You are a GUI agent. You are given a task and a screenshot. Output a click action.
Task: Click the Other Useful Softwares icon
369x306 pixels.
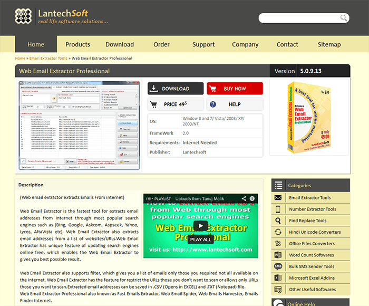(278, 289)
